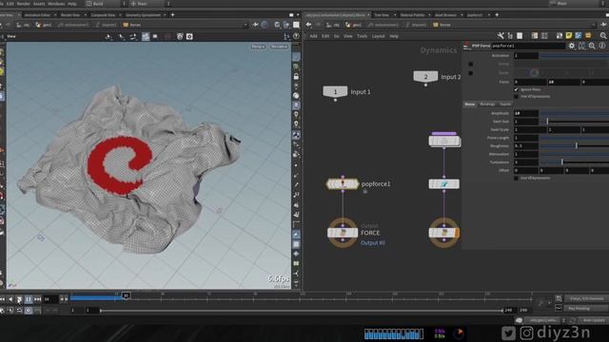Click the pin icon in Scene View path bar
This screenshot has width=609, height=342.
tap(255, 25)
